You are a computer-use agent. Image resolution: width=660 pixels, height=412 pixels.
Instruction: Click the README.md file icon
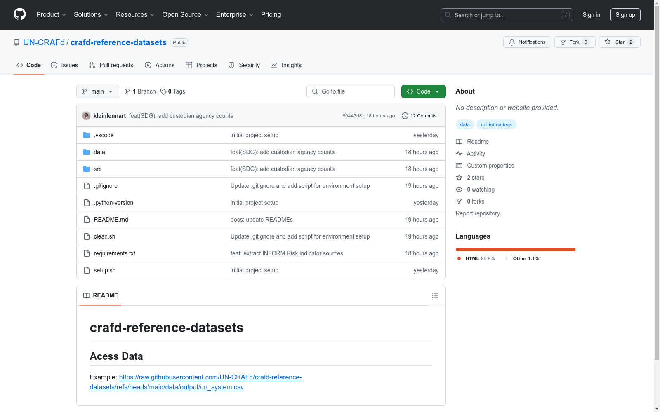[x=87, y=220]
